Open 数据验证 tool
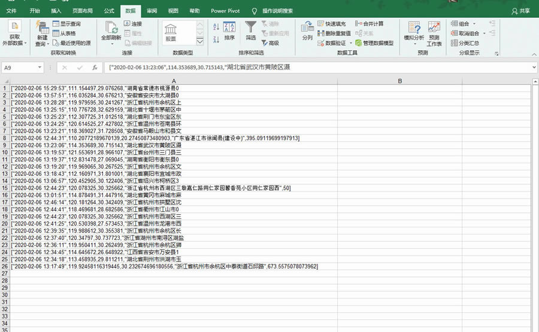 pos(331,43)
